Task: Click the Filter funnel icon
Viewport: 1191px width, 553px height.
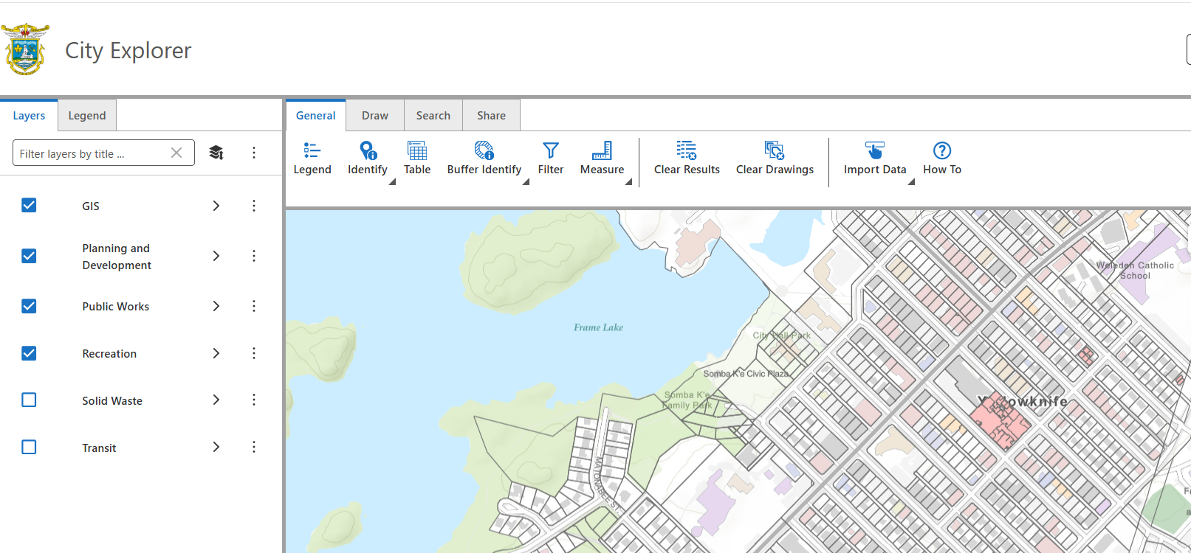Action: [x=551, y=151]
